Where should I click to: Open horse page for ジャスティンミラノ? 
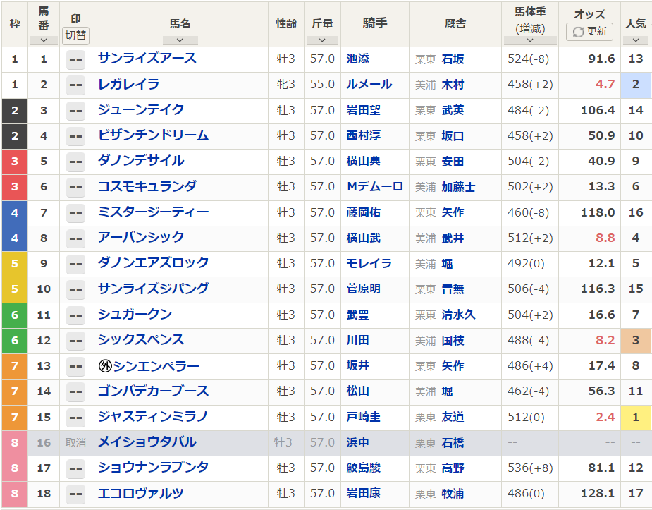coord(153,417)
